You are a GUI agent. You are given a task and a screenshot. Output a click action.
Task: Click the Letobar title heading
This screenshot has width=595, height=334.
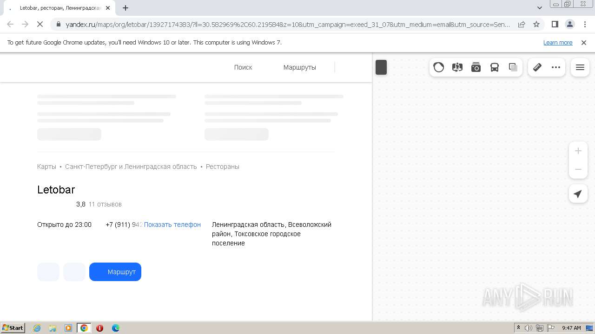56,189
